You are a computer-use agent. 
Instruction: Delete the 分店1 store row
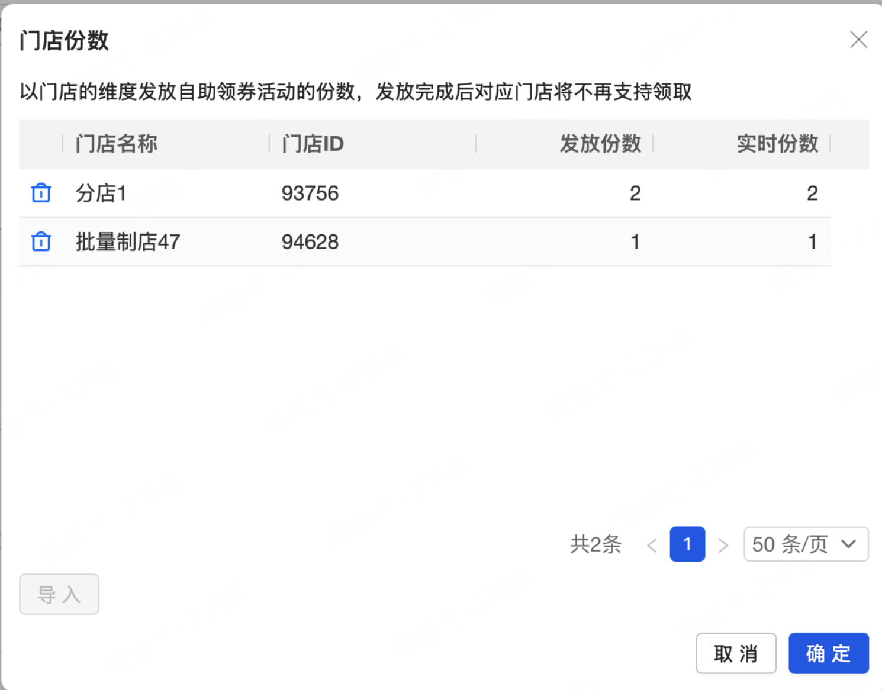41,193
